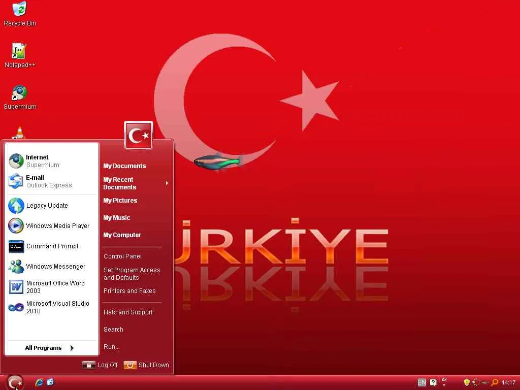Open Command Prompt from Start menu
This screenshot has width=520, height=390.
[x=52, y=246]
